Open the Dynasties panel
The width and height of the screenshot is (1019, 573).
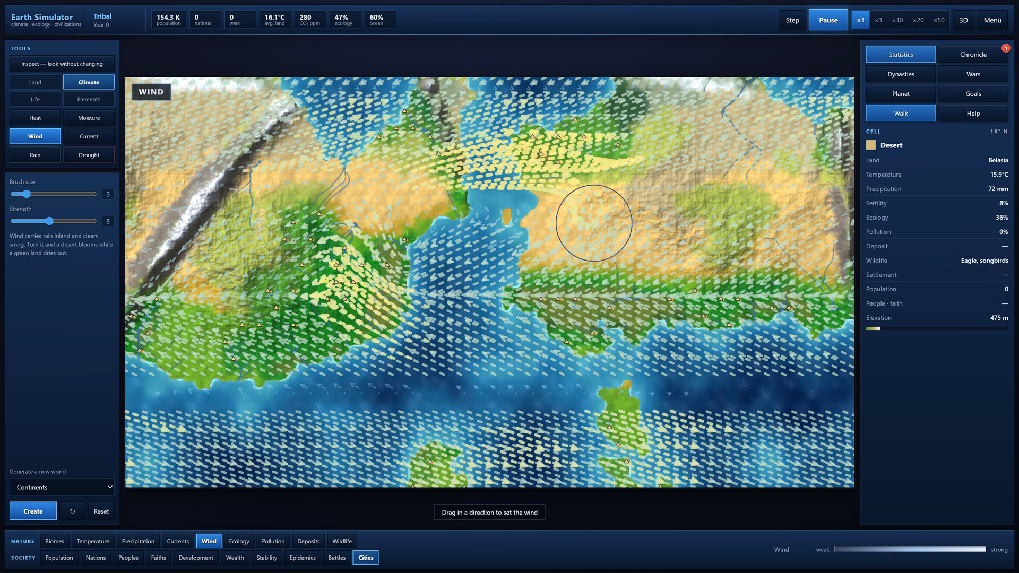[x=901, y=74]
